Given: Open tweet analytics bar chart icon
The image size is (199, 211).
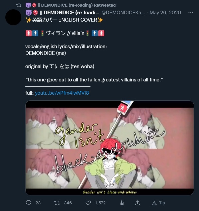Looking at the screenshot, I should tap(122, 203).
